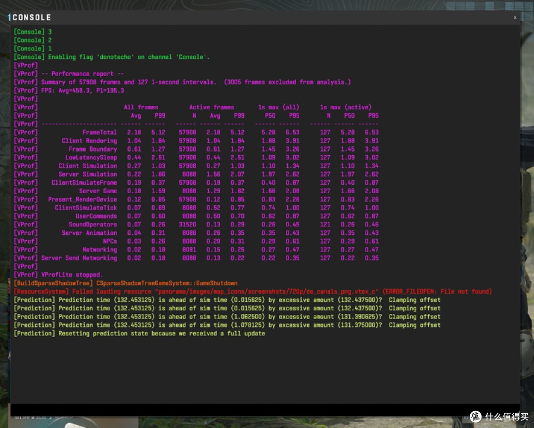Select the orange BuildSparseShadowTree GameShutdown line
The width and height of the screenshot is (534, 428).
click(x=126, y=283)
